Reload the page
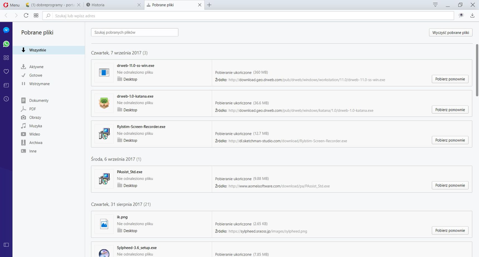 pos(26,16)
